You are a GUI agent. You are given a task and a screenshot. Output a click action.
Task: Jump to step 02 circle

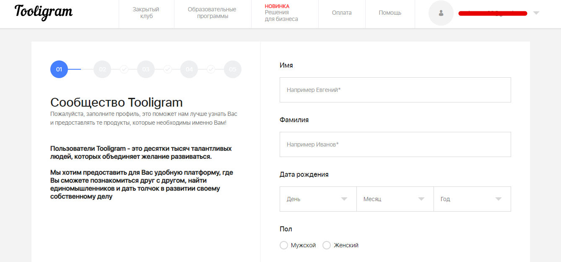(x=102, y=69)
